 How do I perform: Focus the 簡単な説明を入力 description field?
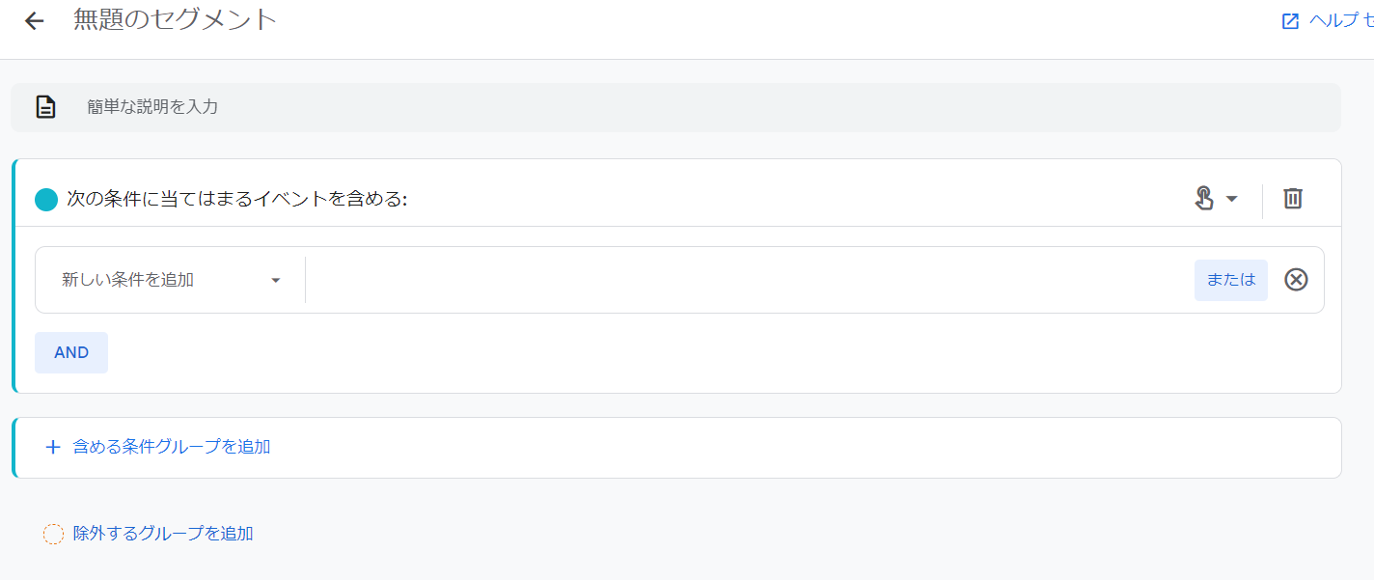675,107
